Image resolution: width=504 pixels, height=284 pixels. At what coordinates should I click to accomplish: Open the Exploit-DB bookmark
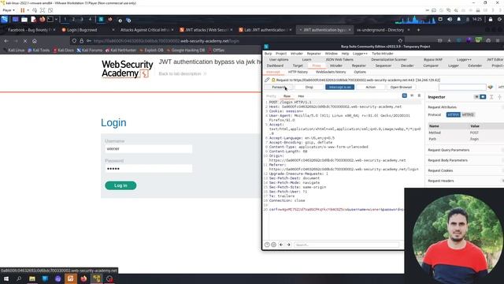click(151, 50)
